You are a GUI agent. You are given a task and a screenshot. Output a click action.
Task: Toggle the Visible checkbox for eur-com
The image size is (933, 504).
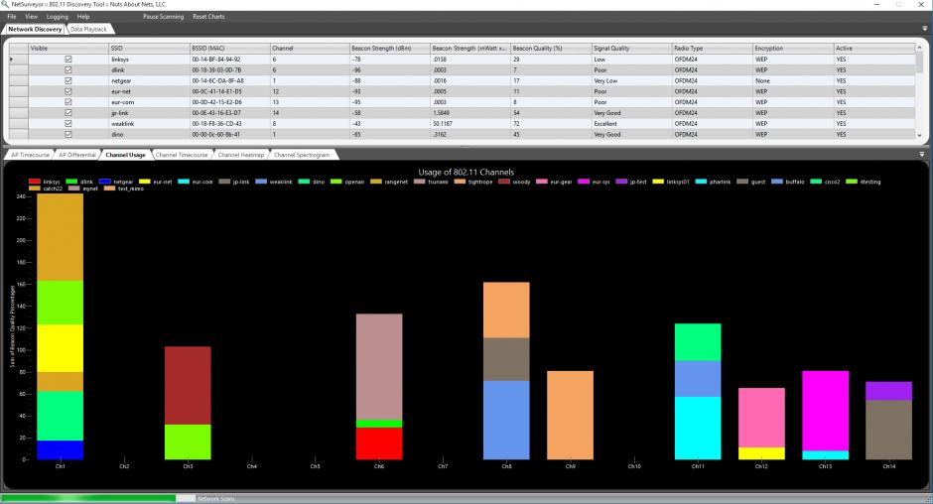[x=68, y=102]
